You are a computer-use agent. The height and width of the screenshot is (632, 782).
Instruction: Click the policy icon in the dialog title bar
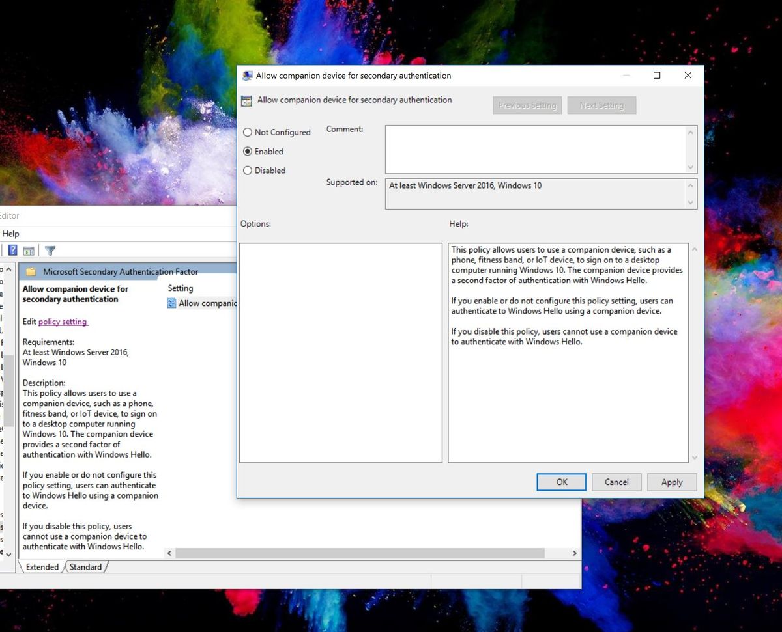[x=248, y=76]
